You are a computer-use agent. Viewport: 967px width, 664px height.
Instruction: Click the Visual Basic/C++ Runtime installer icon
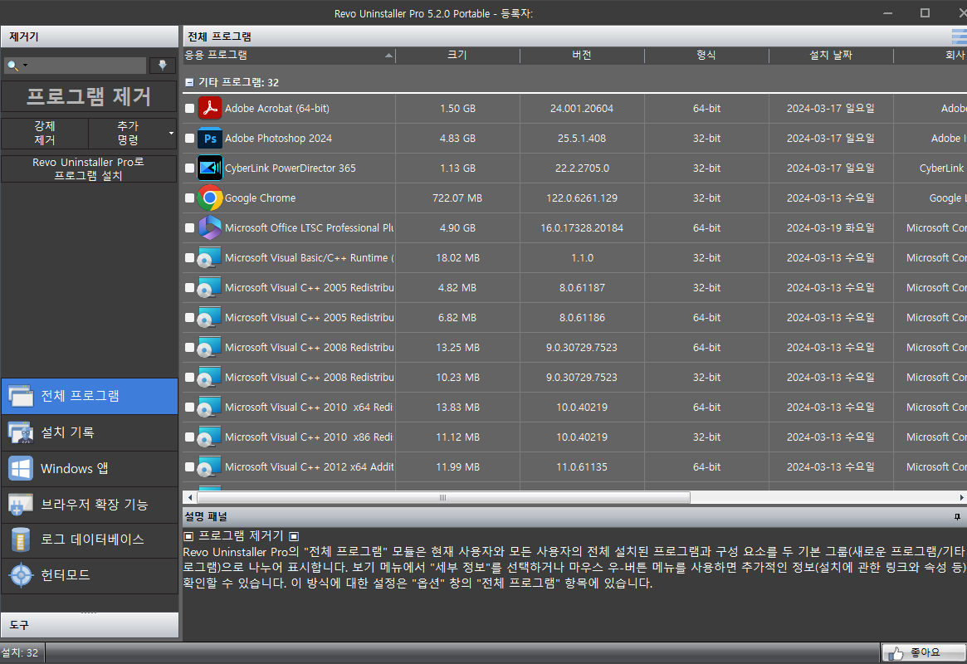point(210,257)
